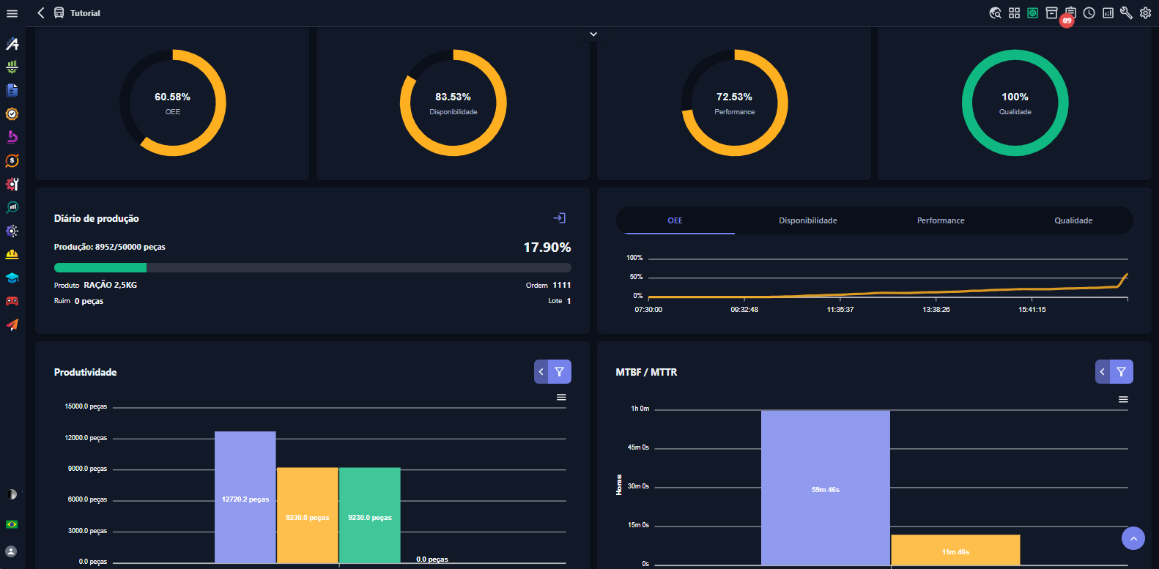Click the orange 9230.0 peças bar
This screenshot has width=1159, height=569.
[x=308, y=516]
